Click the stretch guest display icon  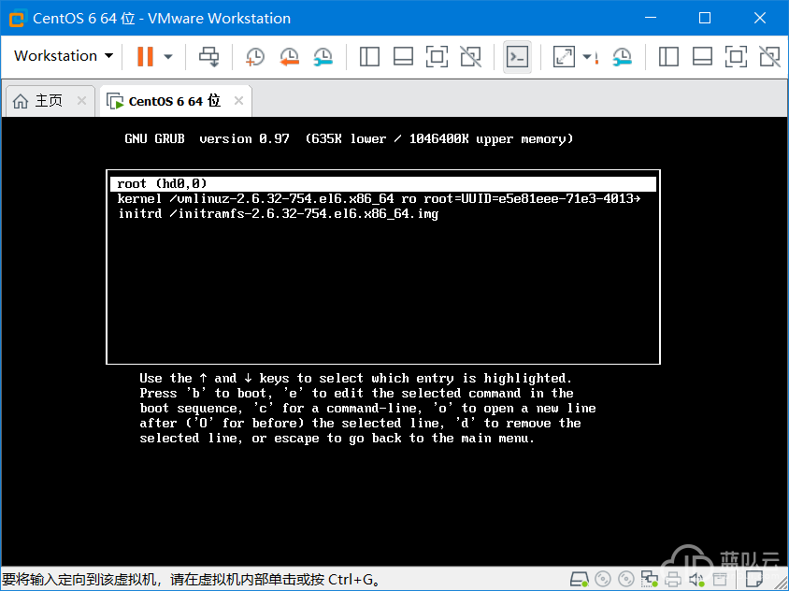pyautogui.click(x=564, y=56)
